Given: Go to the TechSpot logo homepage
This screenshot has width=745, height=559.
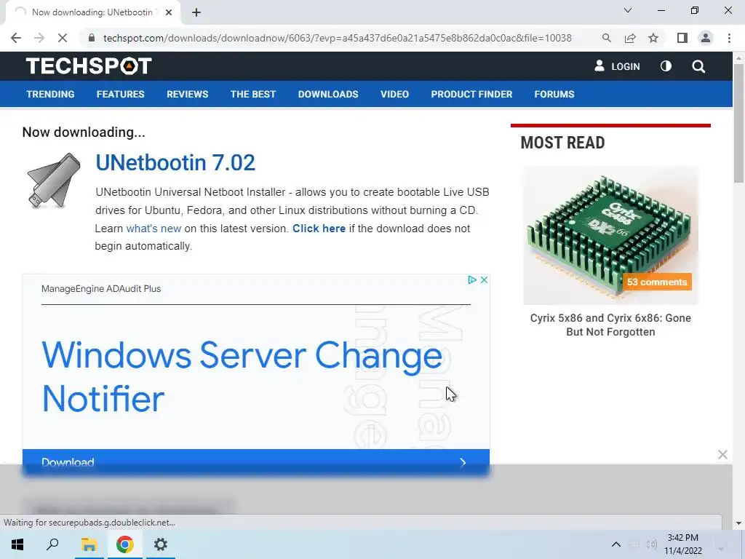Looking at the screenshot, I should tap(89, 66).
